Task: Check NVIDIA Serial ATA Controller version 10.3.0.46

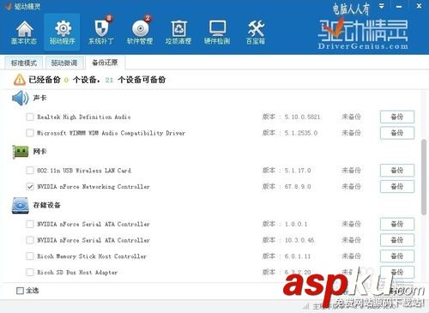Action: coord(30,240)
